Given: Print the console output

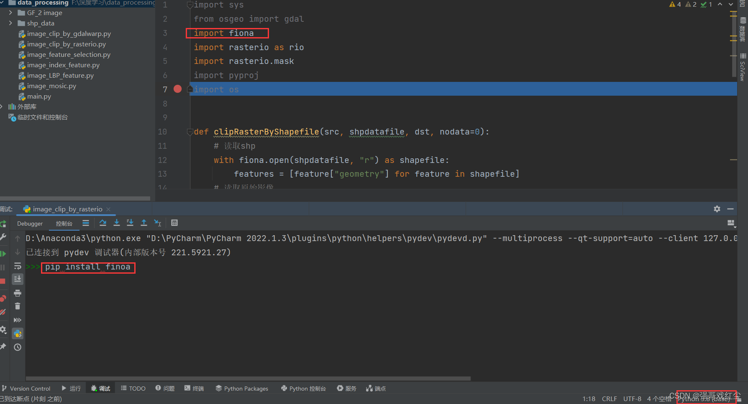Looking at the screenshot, I should [x=17, y=294].
